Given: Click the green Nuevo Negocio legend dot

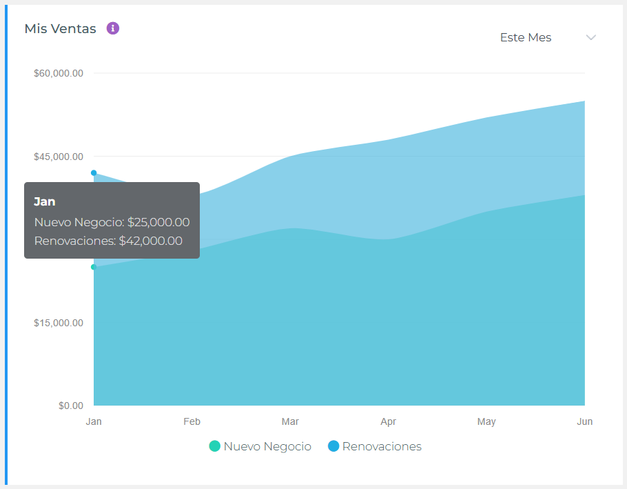Looking at the screenshot, I should pos(215,446).
